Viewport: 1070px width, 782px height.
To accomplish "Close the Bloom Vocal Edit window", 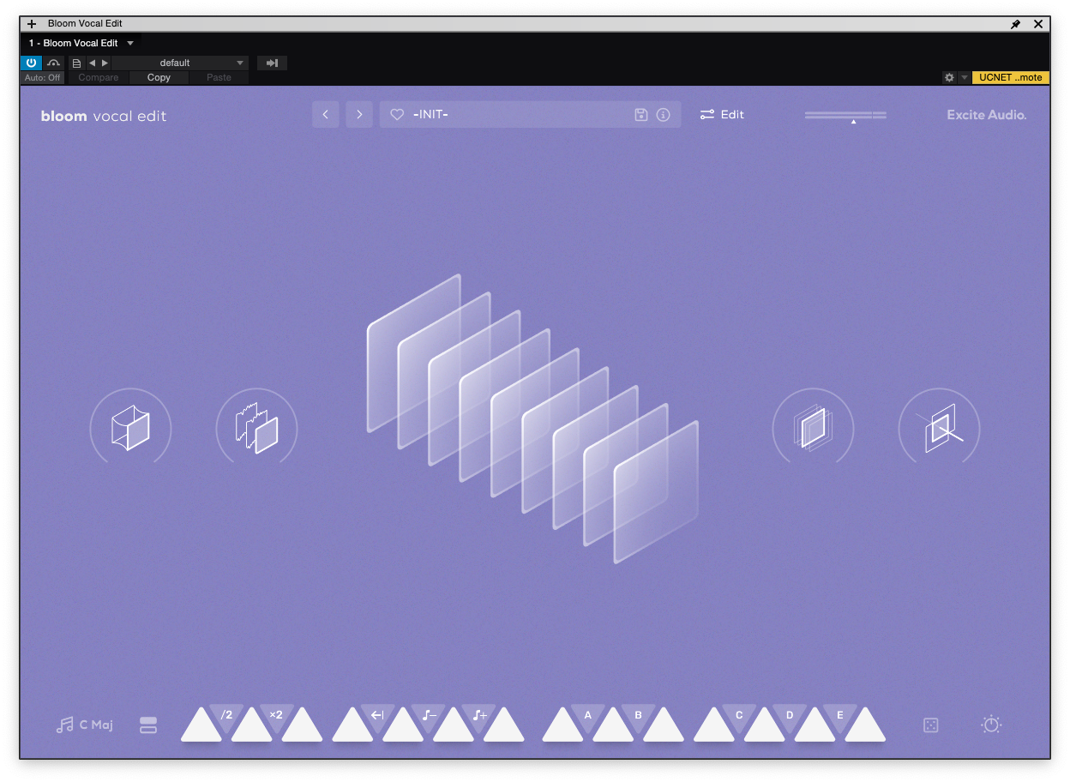I will (1038, 24).
